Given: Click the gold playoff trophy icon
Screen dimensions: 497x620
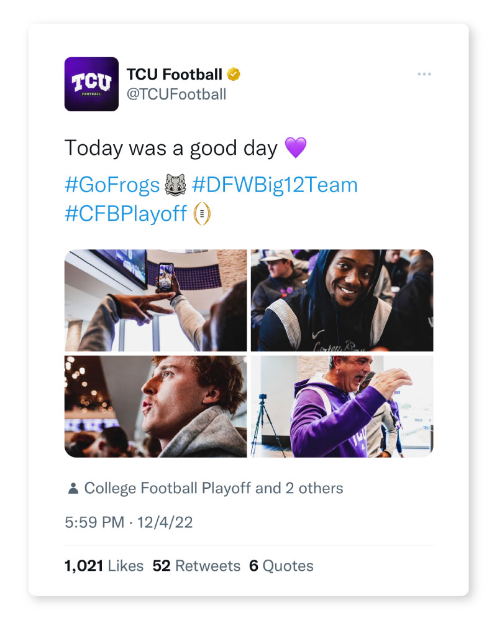Looking at the screenshot, I should [203, 213].
